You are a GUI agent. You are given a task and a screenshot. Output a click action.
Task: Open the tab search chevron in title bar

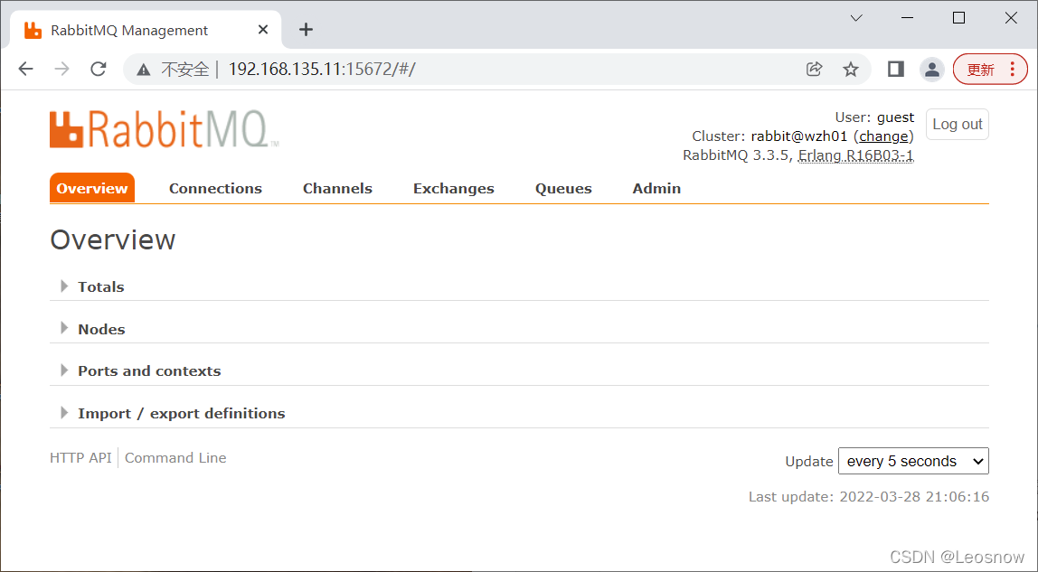click(x=856, y=18)
